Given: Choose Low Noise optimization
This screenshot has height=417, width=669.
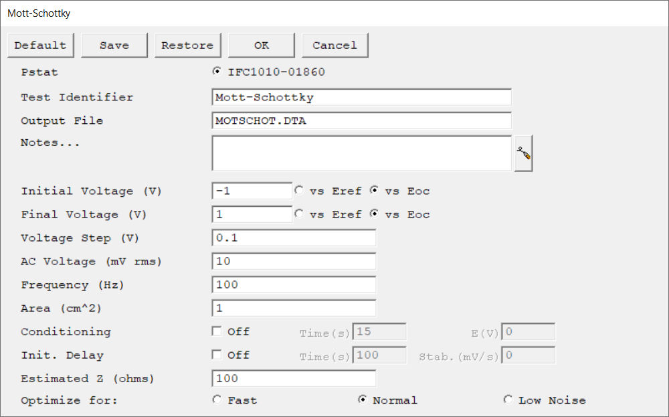Looking at the screenshot, I should 508,400.
